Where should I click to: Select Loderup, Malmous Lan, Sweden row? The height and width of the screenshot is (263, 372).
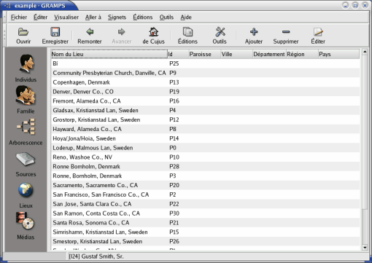click(x=205, y=148)
